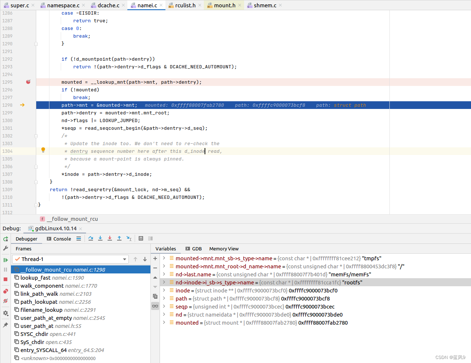The width and height of the screenshot is (471, 363).
Task: Click the Step Into icon
Action: click(x=100, y=238)
